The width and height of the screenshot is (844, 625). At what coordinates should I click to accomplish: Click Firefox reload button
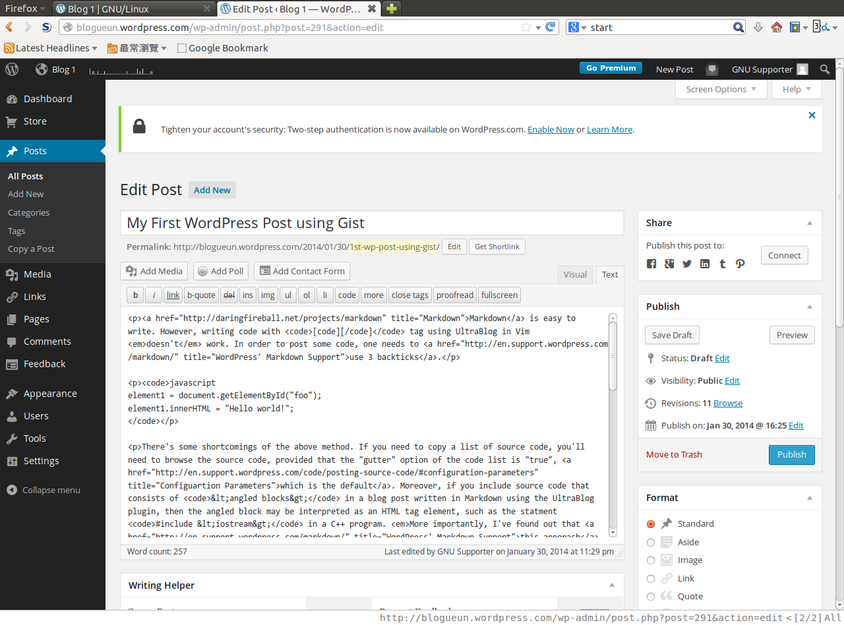point(549,27)
